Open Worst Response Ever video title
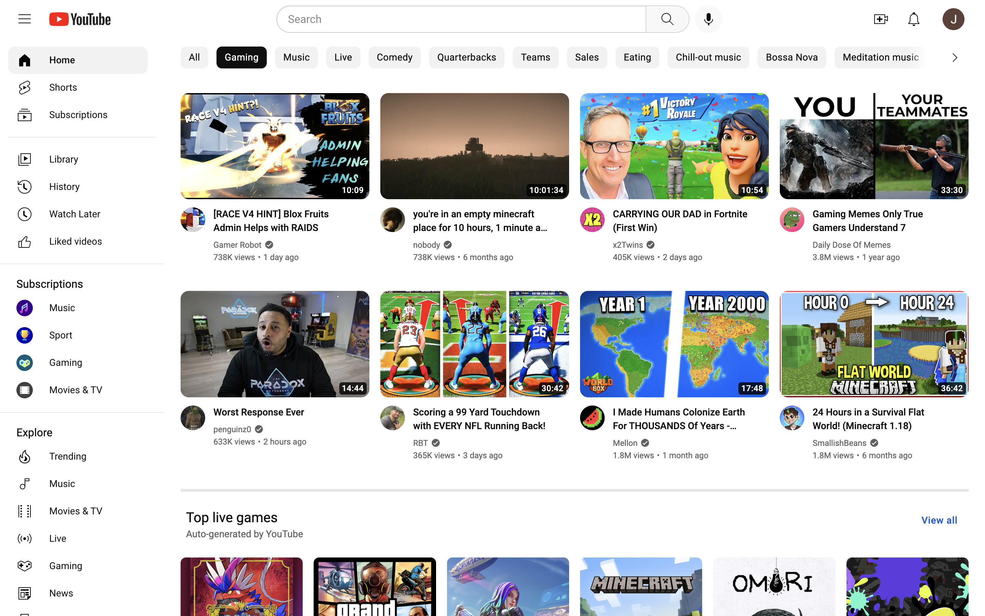The width and height of the screenshot is (985, 616). [x=259, y=412]
